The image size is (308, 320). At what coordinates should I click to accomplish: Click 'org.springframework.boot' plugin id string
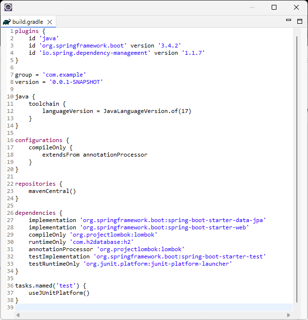click(83, 46)
